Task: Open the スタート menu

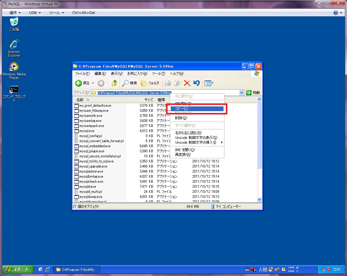Action: (x=18, y=269)
